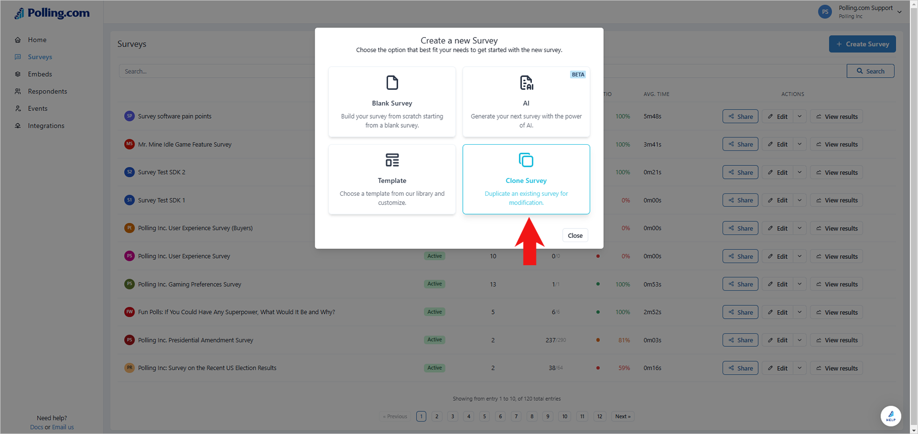The width and height of the screenshot is (918, 434).
Task: Click the AI document icon
Action: click(x=526, y=82)
